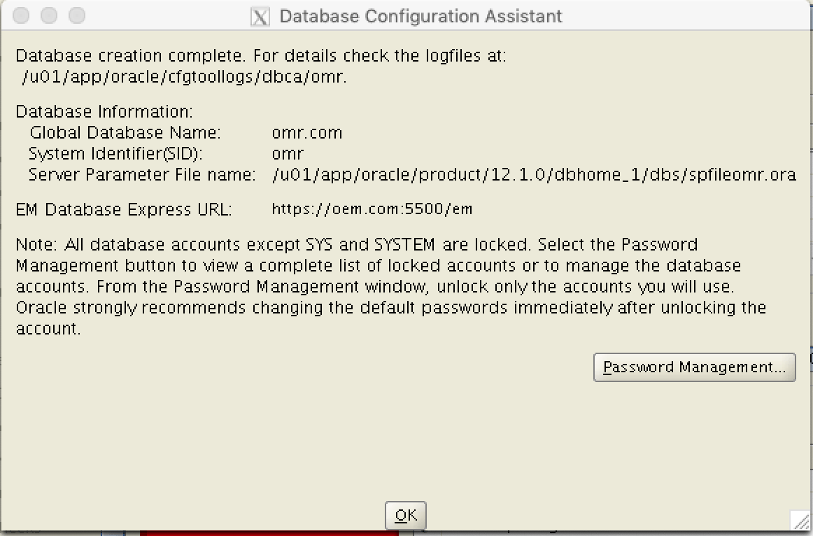Select the omr.com global database name value
813x536 pixels.
[307, 133]
